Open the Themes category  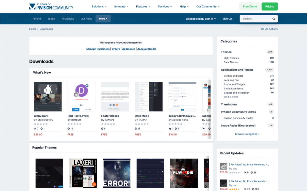tap(226, 52)
